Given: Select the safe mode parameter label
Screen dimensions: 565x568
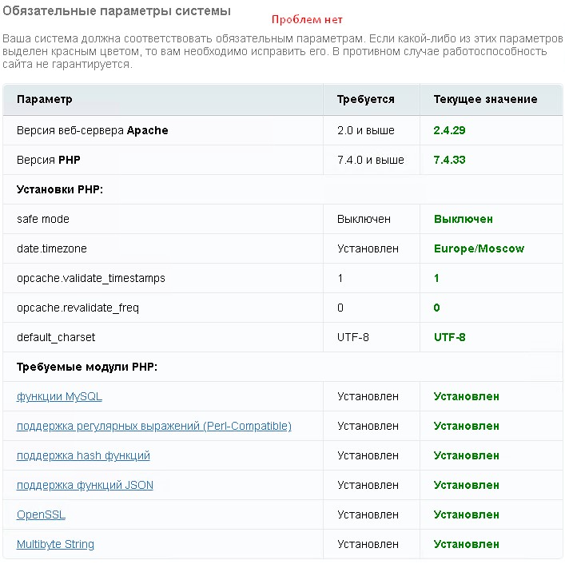Looking at the screenshot, I should (x=43, y=219).
